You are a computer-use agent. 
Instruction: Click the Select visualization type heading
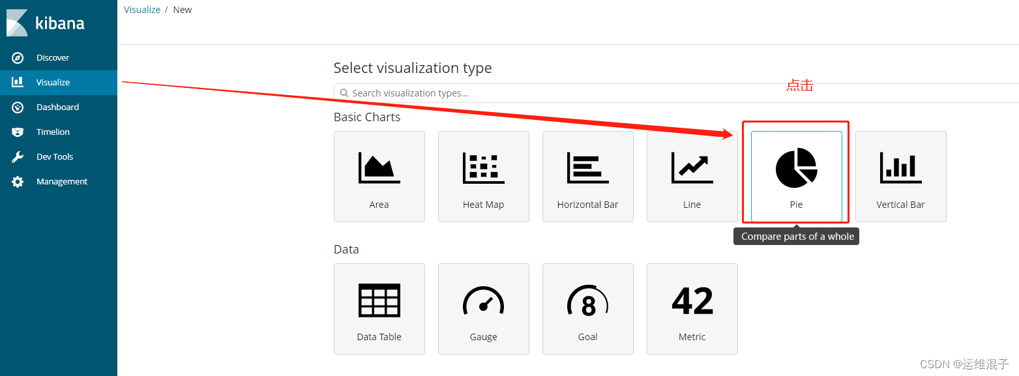tap(413, 68)
